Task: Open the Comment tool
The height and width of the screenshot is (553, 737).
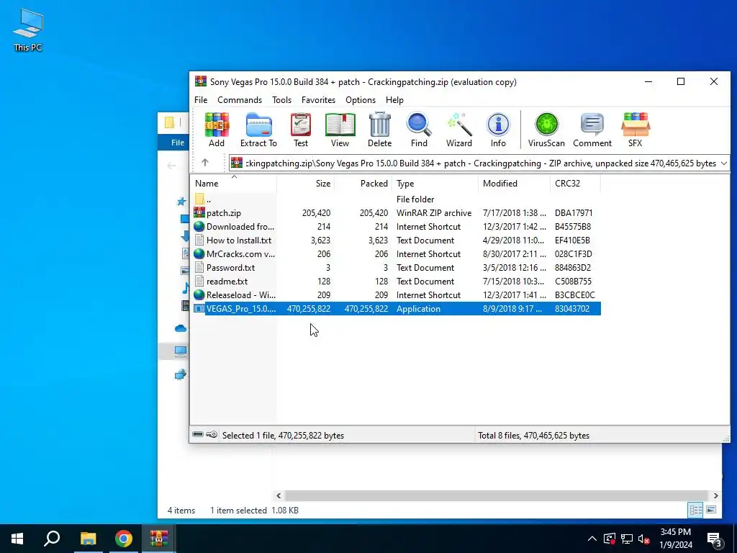Action: 592,130
